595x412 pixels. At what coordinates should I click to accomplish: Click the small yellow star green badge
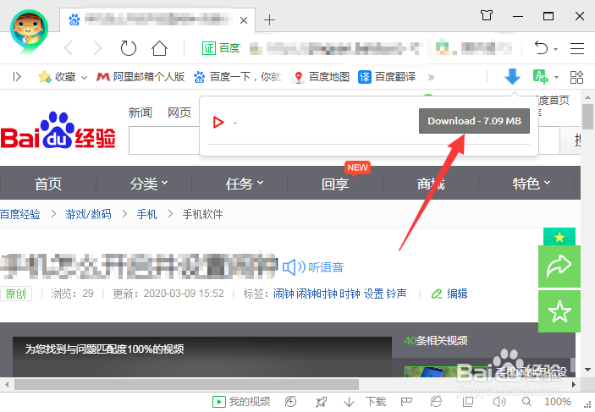(559, 237)
